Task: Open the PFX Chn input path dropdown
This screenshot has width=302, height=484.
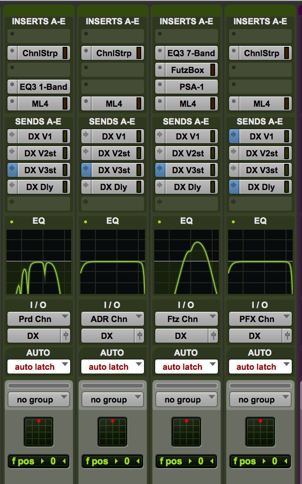Action: (261, 319)
